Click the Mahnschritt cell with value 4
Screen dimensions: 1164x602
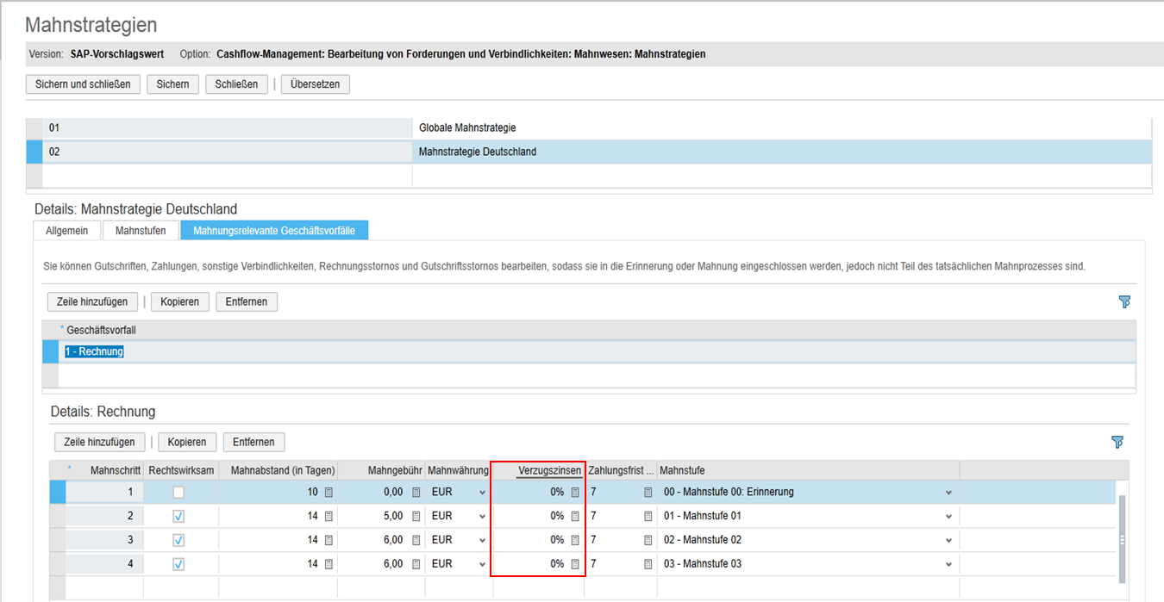pyautogui.click(x=105, y=564)
